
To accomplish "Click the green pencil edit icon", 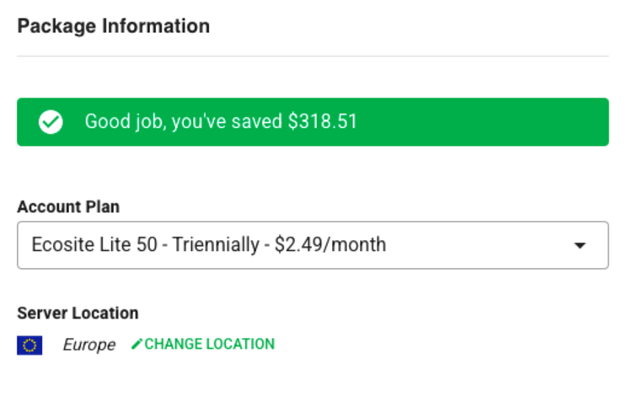I will 137,344.
